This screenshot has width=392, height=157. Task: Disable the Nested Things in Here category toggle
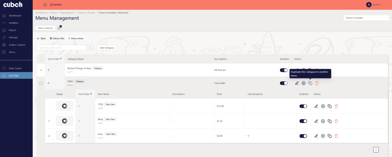click(283, 70)
